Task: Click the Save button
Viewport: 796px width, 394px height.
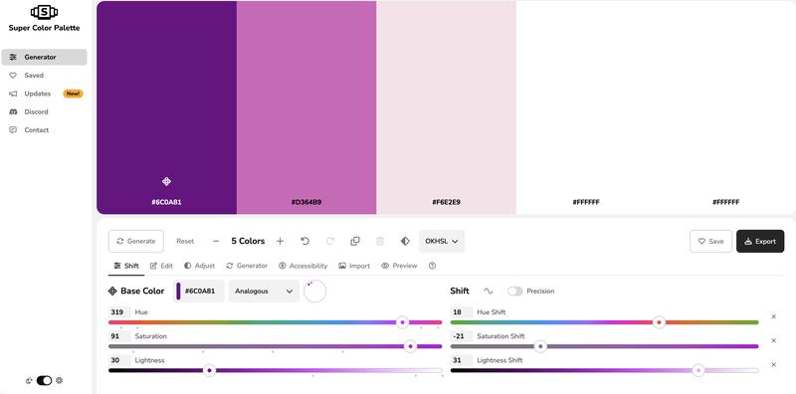Action: point(710,241)
